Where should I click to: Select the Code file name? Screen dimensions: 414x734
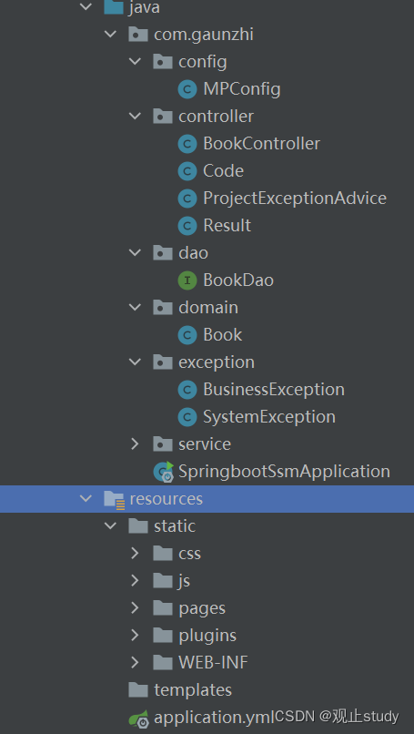coord(223,171)
